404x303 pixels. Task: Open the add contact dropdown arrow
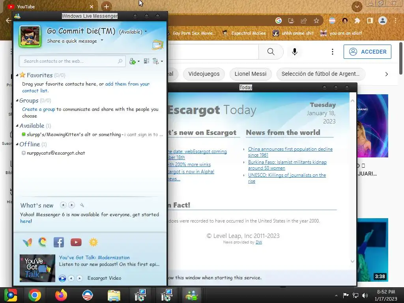(x=138, y=61)
